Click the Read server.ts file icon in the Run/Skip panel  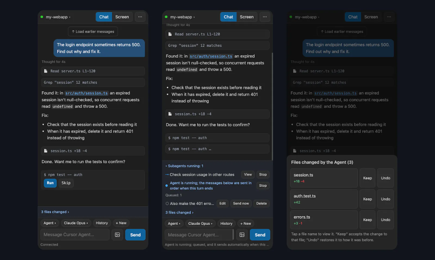coord(46,71)
